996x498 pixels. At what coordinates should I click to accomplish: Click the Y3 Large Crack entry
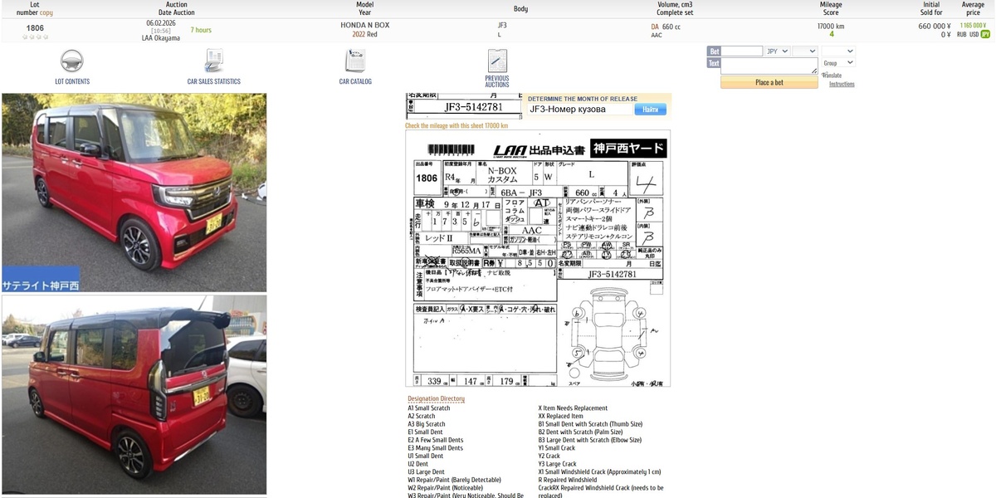click(x=557, y=464)
